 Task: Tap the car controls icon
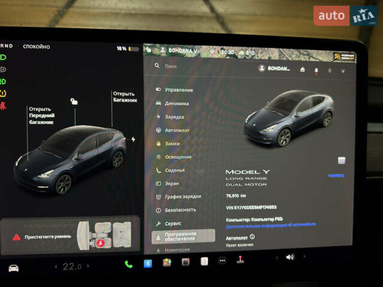pos(13,268)
